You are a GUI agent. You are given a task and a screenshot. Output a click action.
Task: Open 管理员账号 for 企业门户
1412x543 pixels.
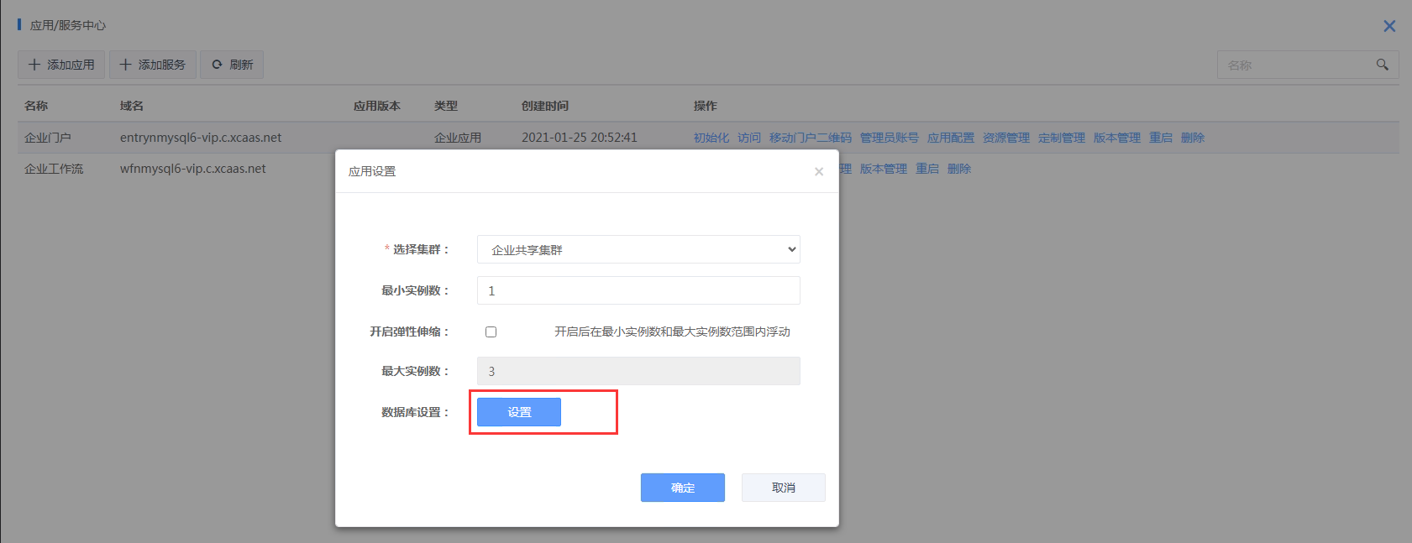click(889, 138)
